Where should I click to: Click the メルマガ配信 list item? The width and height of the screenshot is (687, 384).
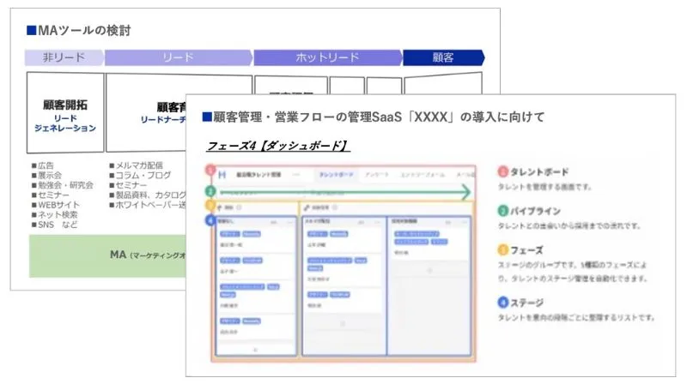136,165
